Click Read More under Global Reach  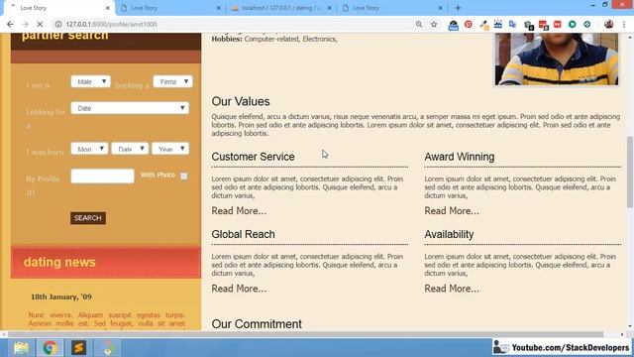pos(239,289)
